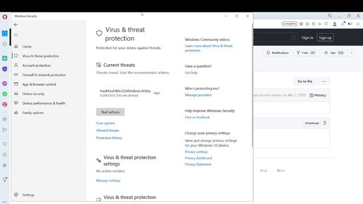
Task: Open the Privacy dashboard link
Action: 198,158
